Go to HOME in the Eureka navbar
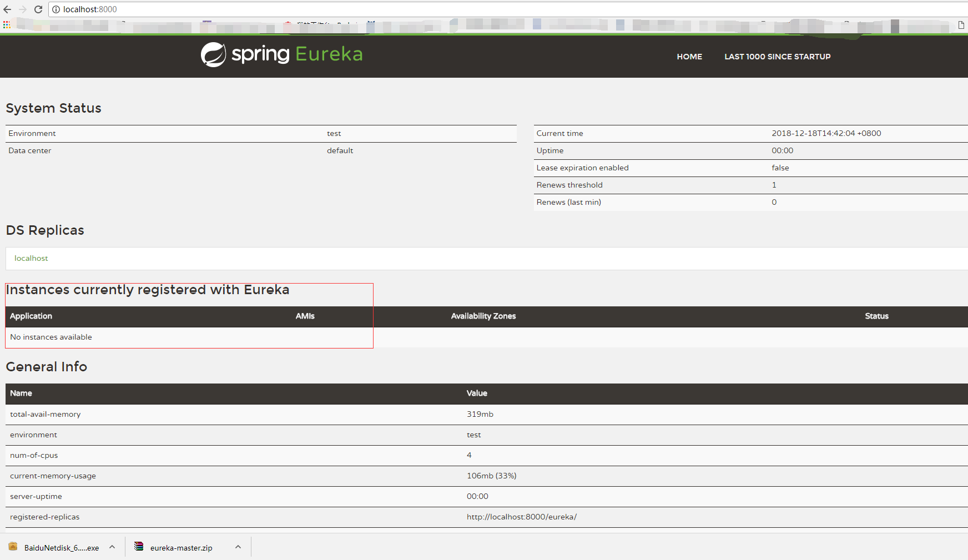The width and height of the screenshot is (968, 560). 689,57
